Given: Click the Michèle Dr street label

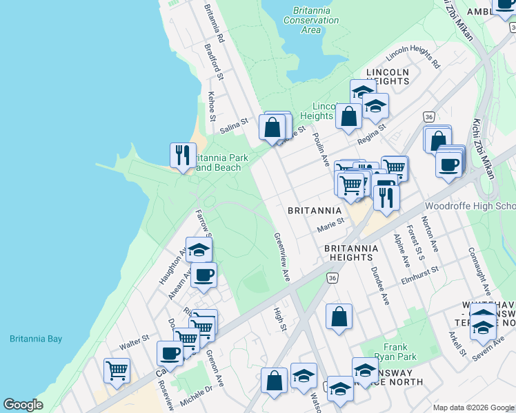Looking at the screenshot, I should pyautogui.click(x=196, y=396).
